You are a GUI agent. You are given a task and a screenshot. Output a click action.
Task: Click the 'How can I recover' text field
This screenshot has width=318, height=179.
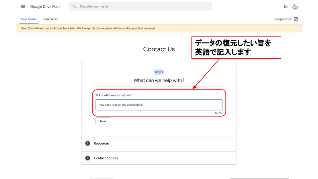tap(159, 105)
